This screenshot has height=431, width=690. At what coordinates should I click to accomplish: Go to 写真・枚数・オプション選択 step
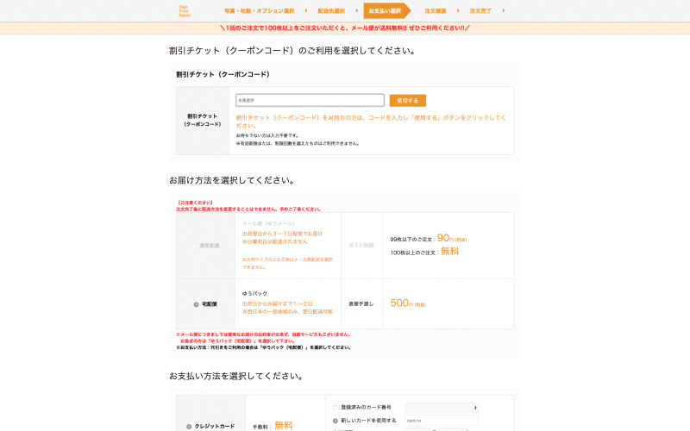point(260,11)
